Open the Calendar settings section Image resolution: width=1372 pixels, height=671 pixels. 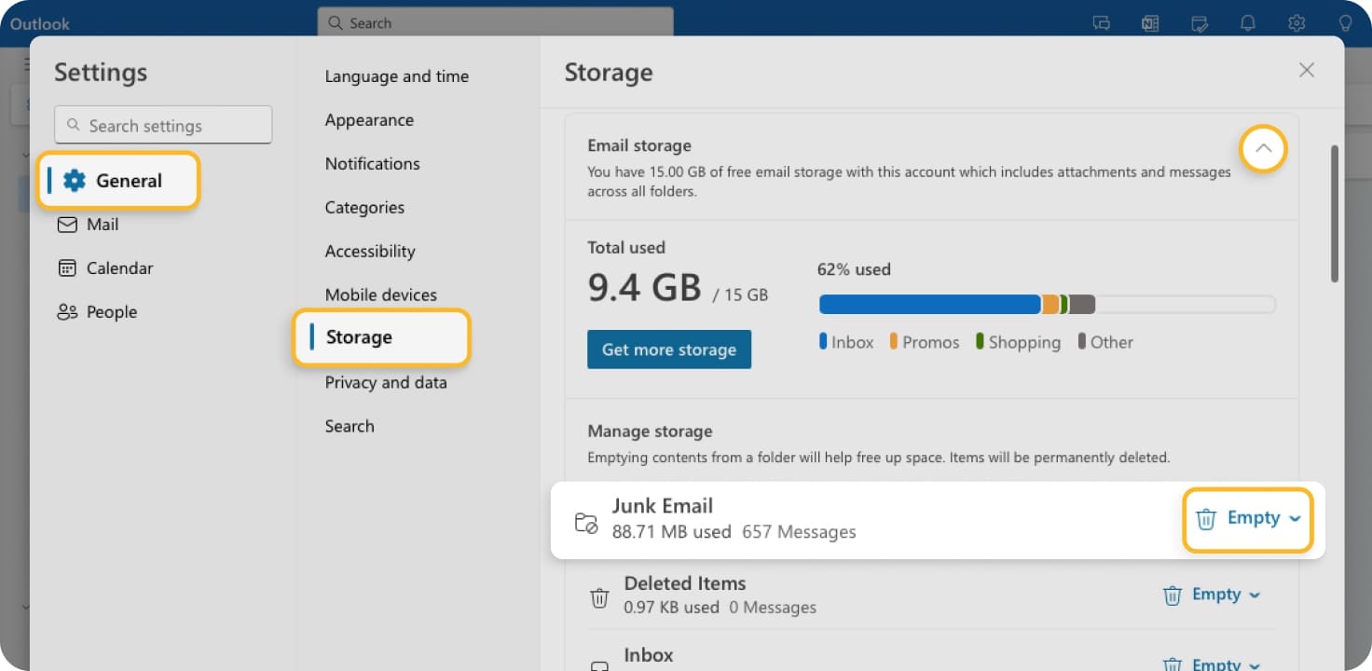[x=118, y=267]
